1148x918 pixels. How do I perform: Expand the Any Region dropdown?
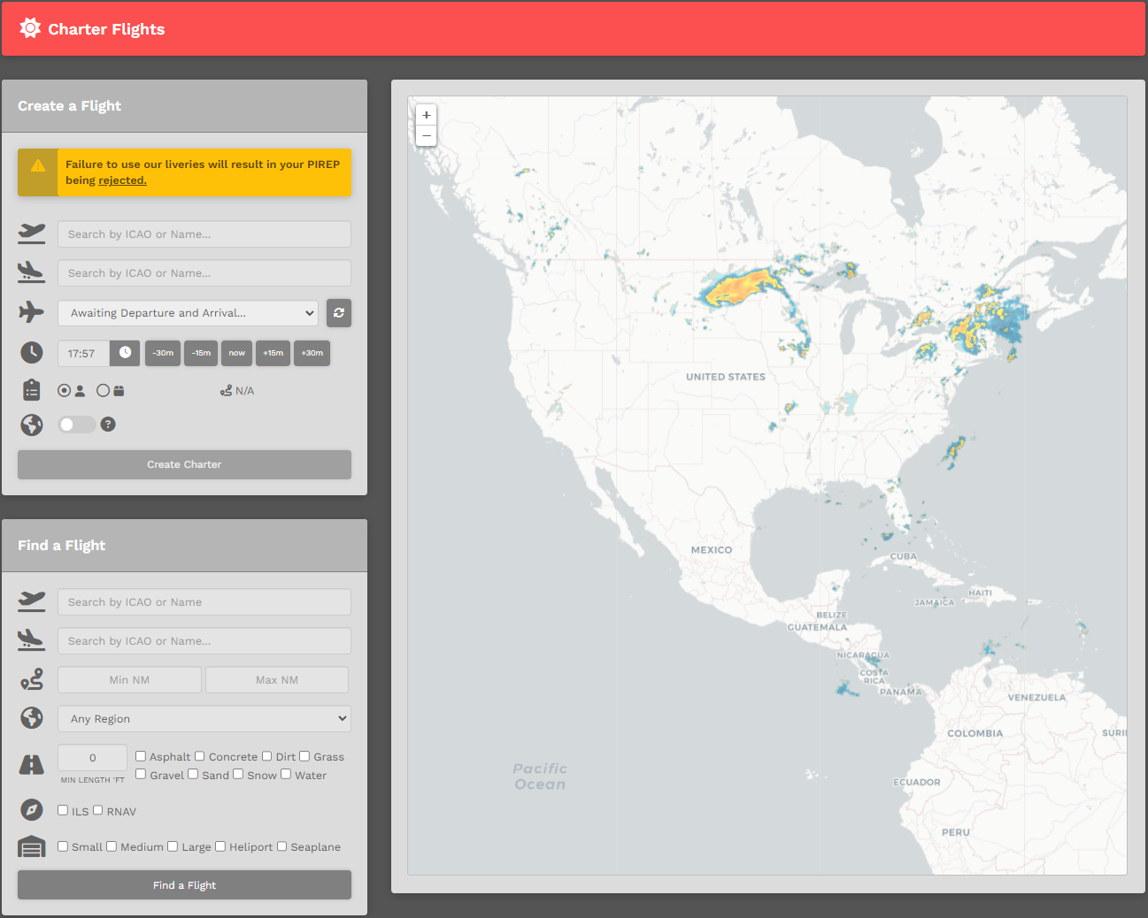(204, 719)
